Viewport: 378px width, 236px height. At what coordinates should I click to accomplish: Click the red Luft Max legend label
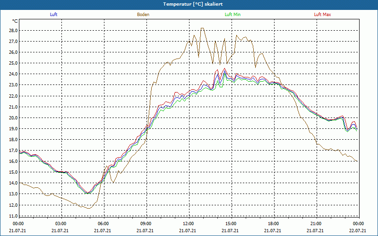(x=322, y=15)
